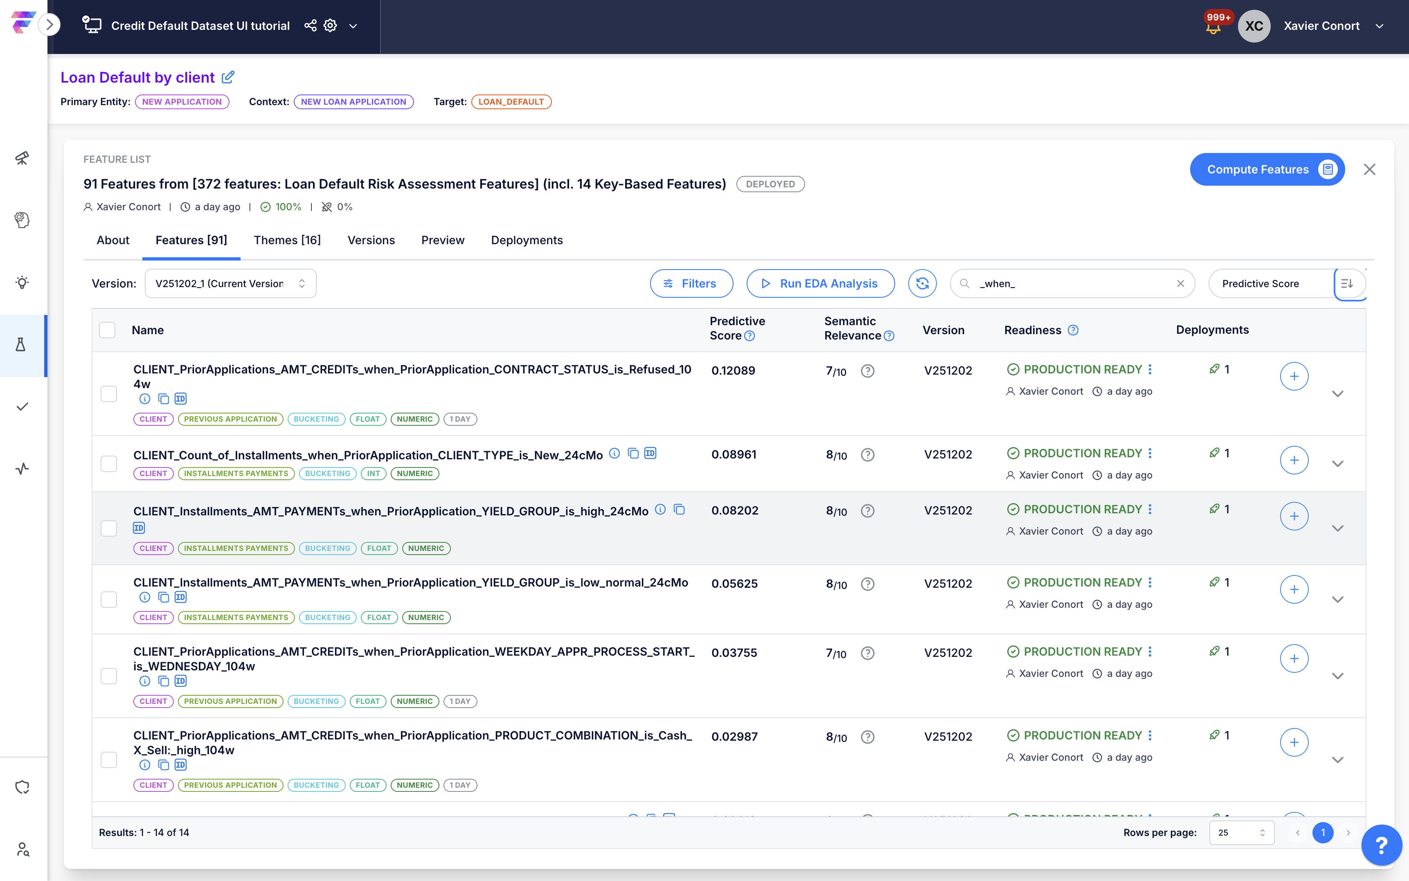
Task: Click the share icon beside tutorial title
Action: click(x=310, y=26)
